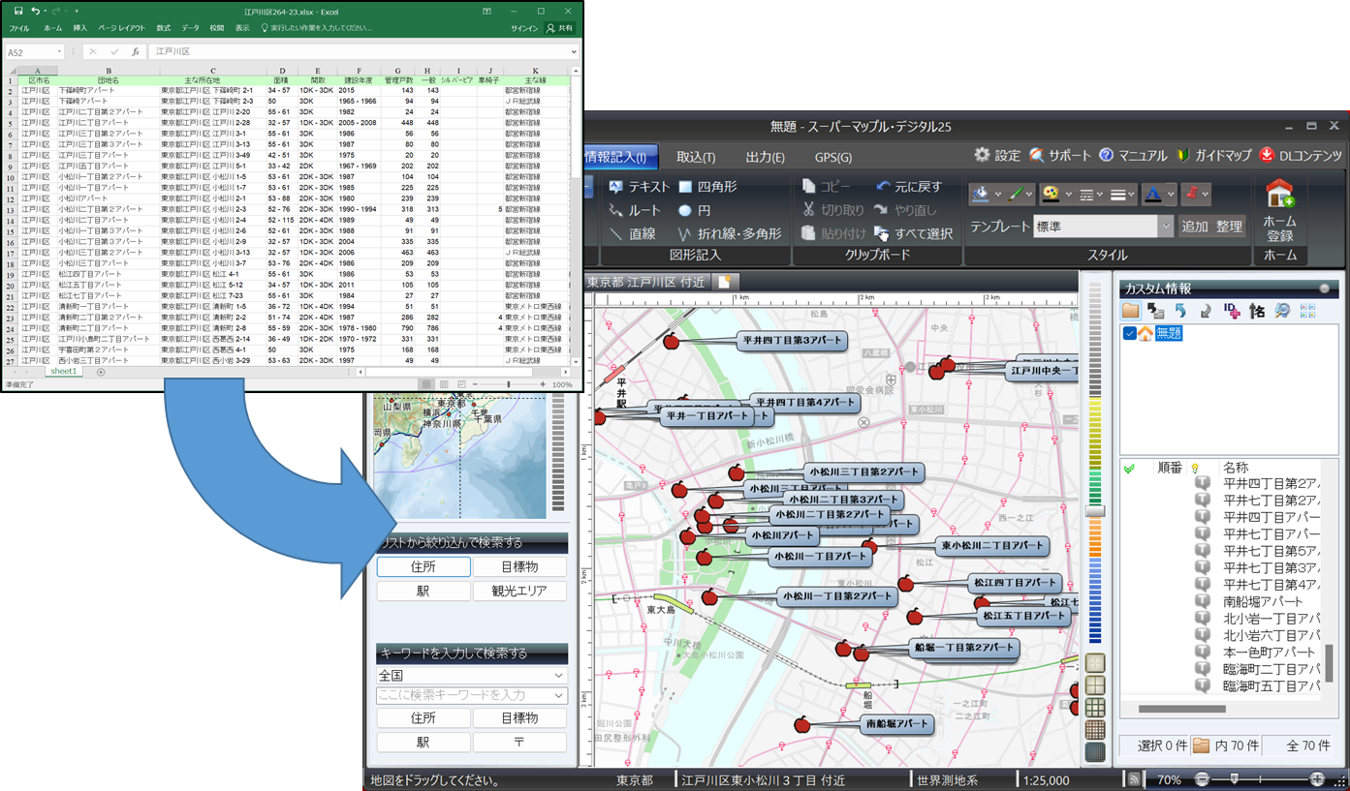Click the insert function fx icon
This screenshot has height=791, width=1350.
tap(136, 52)
